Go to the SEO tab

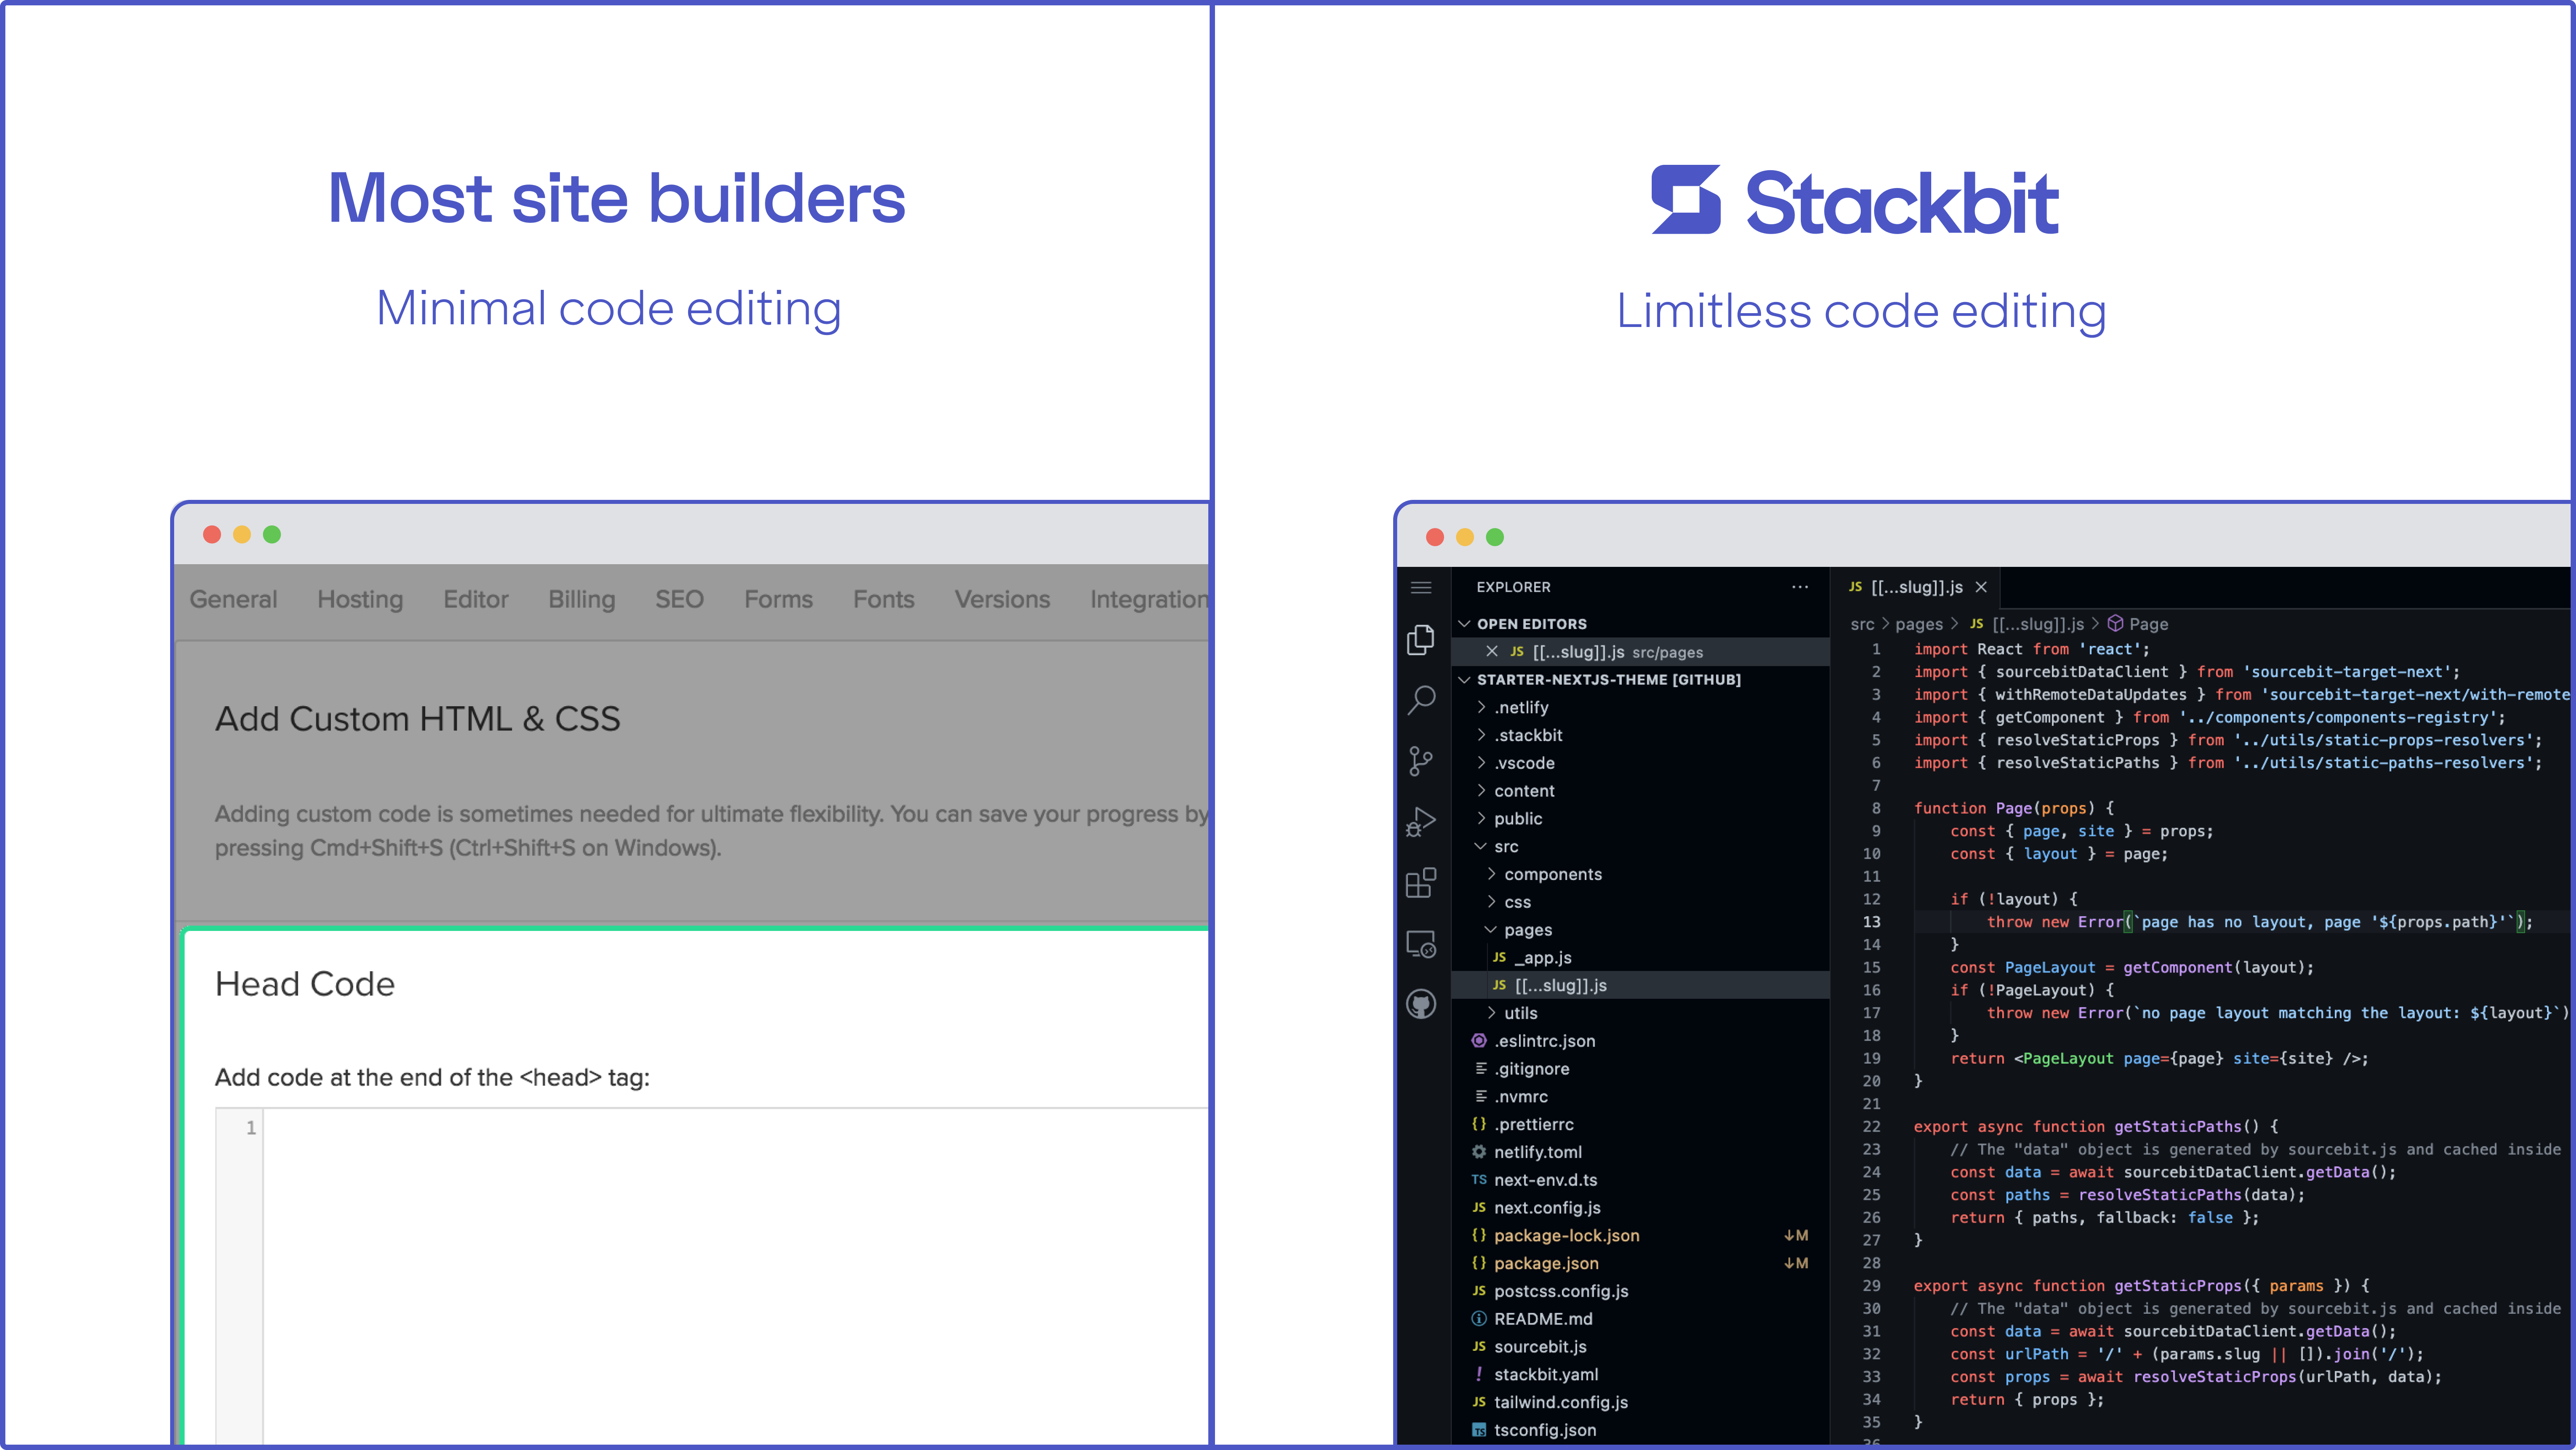point(680,599)
